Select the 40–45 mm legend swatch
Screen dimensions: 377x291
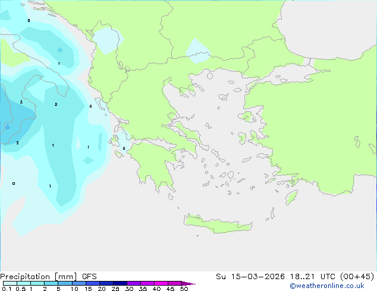pos(161,283)
